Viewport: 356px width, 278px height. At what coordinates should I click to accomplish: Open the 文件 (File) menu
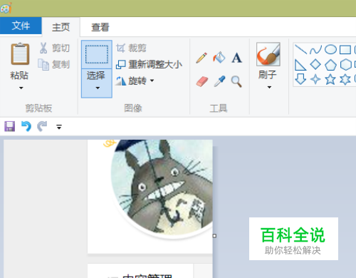coord(21,26)
